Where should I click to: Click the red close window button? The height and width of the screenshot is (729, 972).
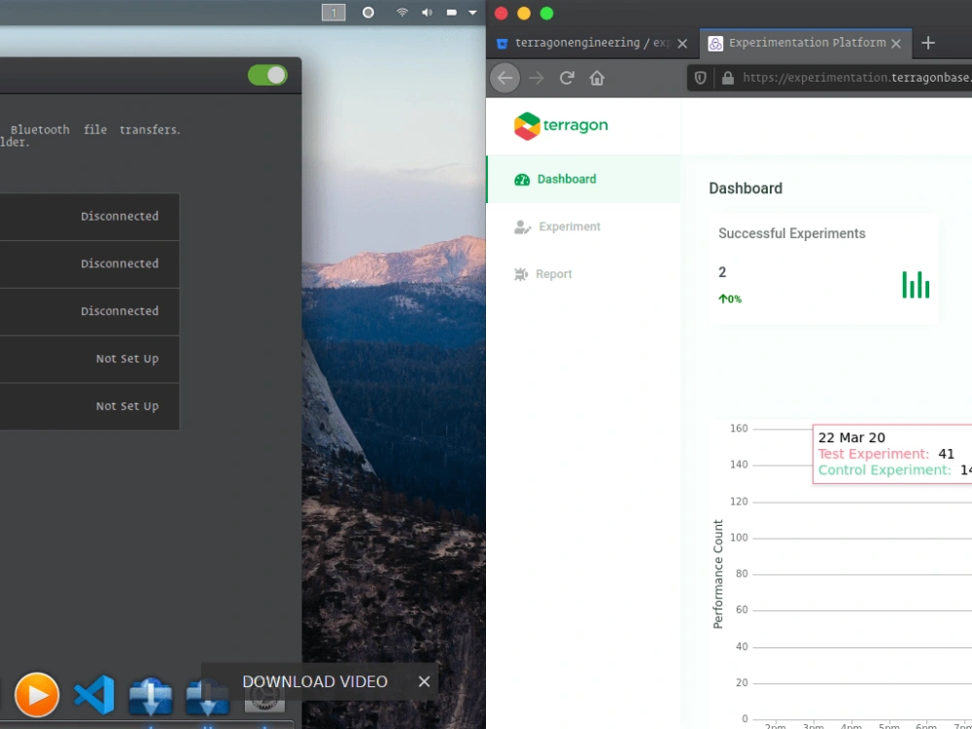pos(502,14)
